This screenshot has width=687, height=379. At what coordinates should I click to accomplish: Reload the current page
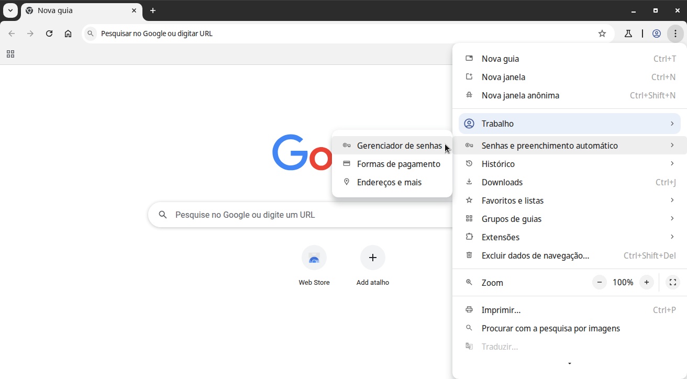(49, 34)
